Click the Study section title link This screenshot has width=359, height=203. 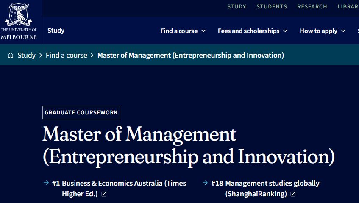(x=56, y=31)
